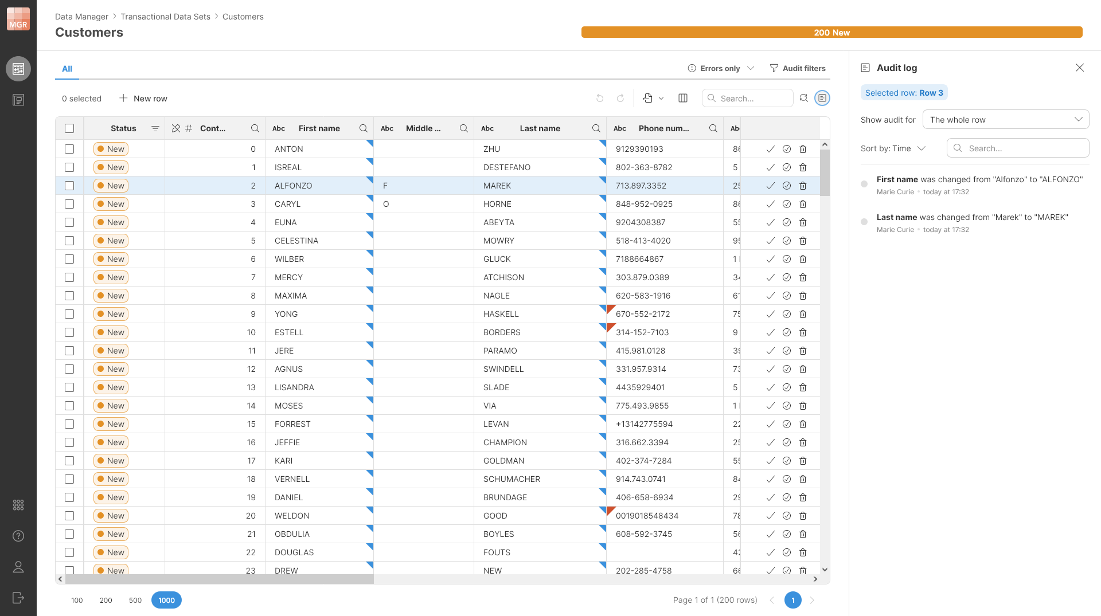Screen dimensions: 1101x616
Task: Click the New row button
Action: (143, 98)
